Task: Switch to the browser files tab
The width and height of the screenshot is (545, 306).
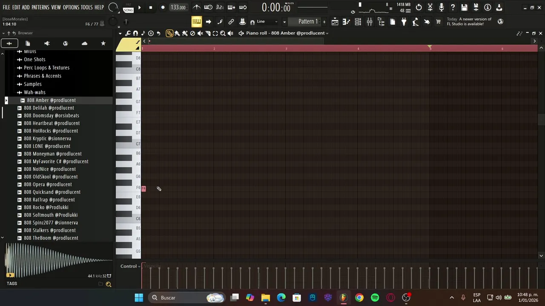Action: [28, 43]
